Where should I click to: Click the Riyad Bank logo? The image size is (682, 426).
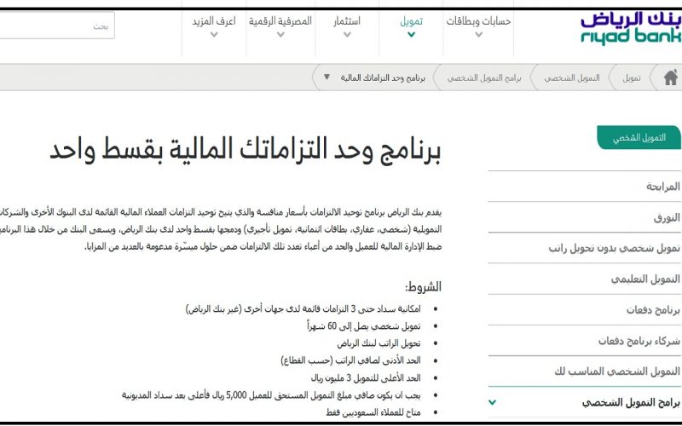(x=631, y=29)
